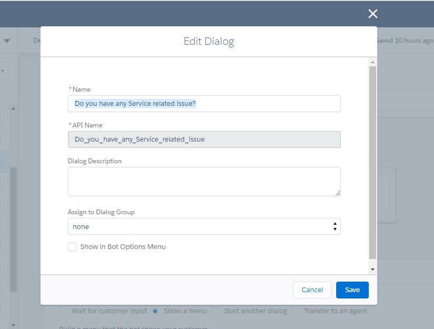This screenshot has width=434, height=329.
Task: Close the Edit Dialog with the X icon
Action: [373, 14]
